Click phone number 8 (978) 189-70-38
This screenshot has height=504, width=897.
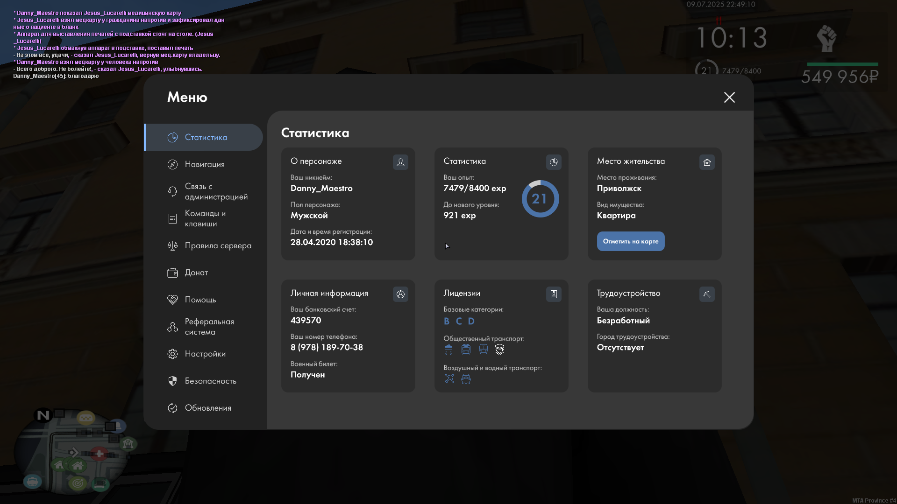click(327, 348)
